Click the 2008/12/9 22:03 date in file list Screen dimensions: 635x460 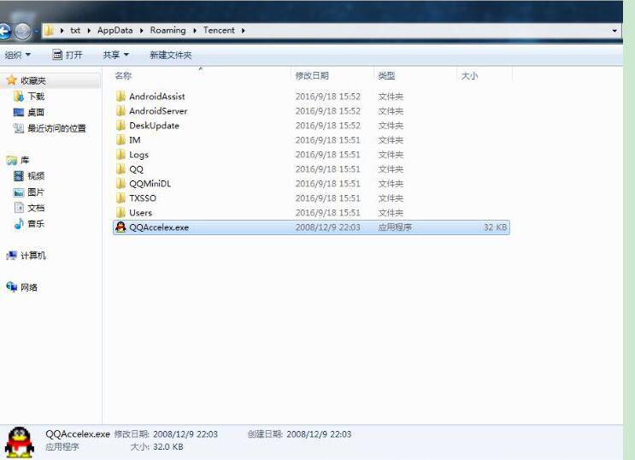click(327, 227)
